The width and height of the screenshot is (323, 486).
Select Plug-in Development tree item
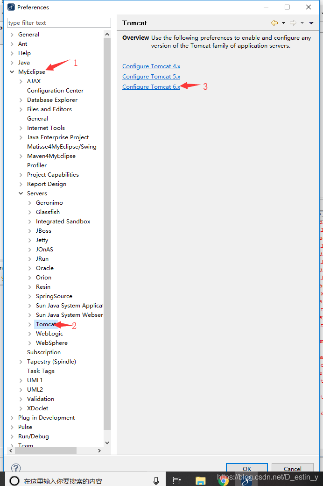point(47,417)
